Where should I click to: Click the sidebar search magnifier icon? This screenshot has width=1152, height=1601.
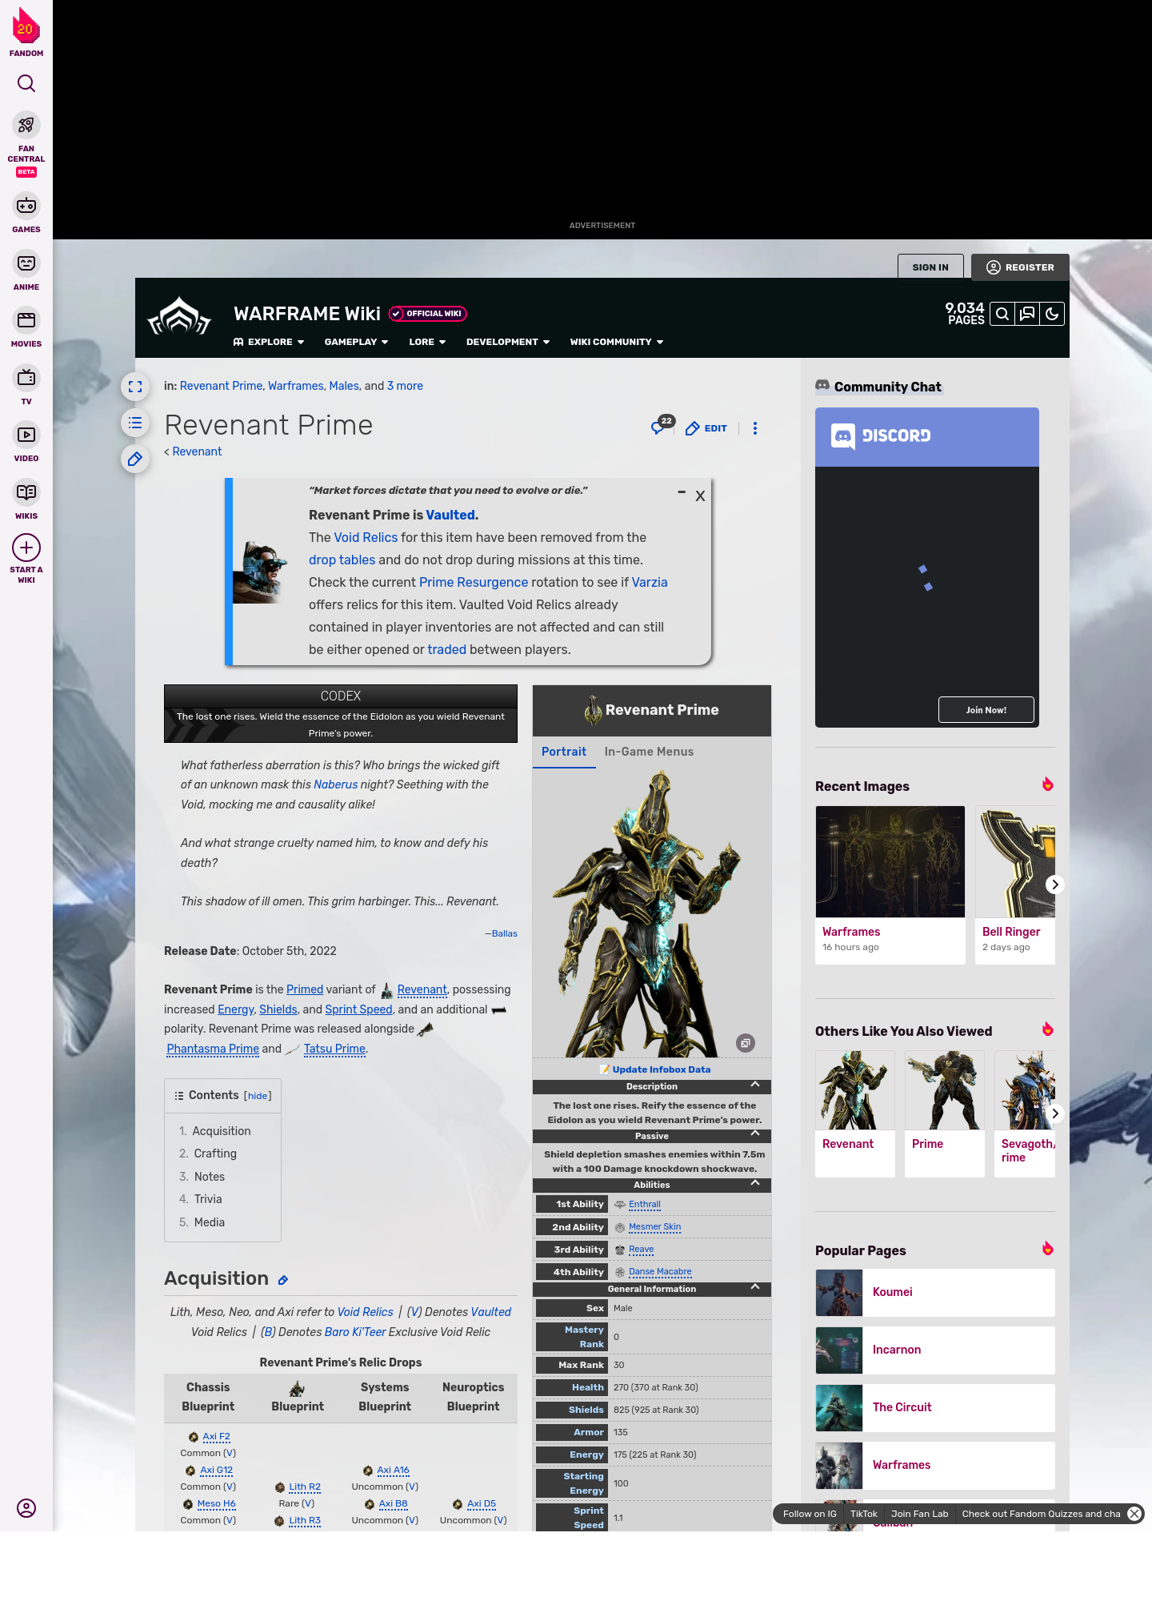point(26,83)
